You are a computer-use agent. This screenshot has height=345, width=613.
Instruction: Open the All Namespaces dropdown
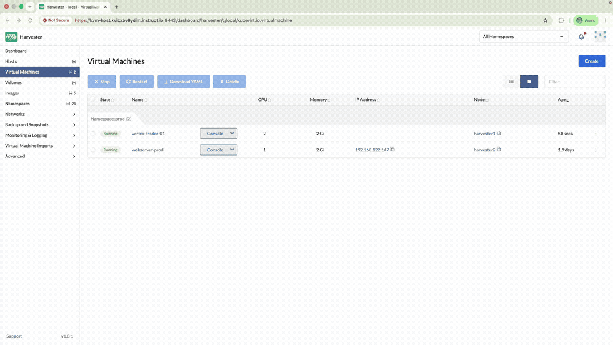click(524, 36)
